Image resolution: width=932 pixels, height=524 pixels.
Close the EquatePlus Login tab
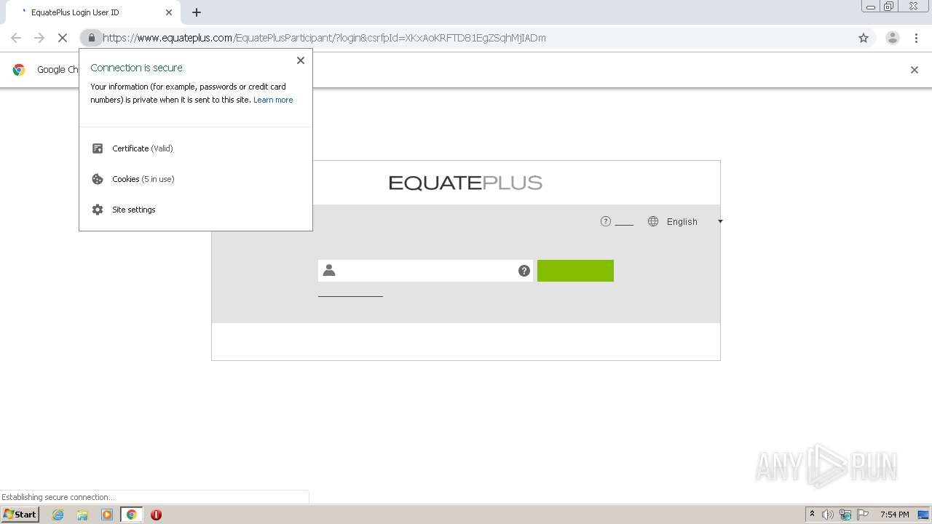coord(169,12)
